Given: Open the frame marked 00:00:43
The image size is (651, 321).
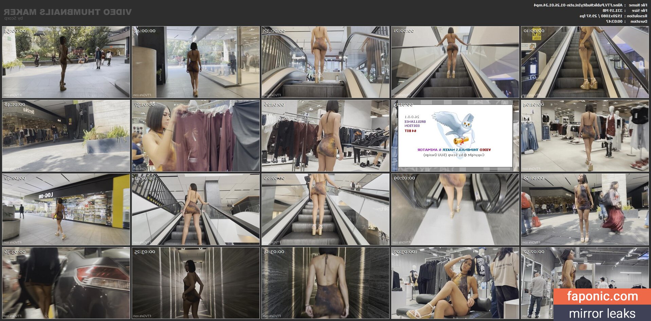Looking at the screenshot, I should click(196, 62).
